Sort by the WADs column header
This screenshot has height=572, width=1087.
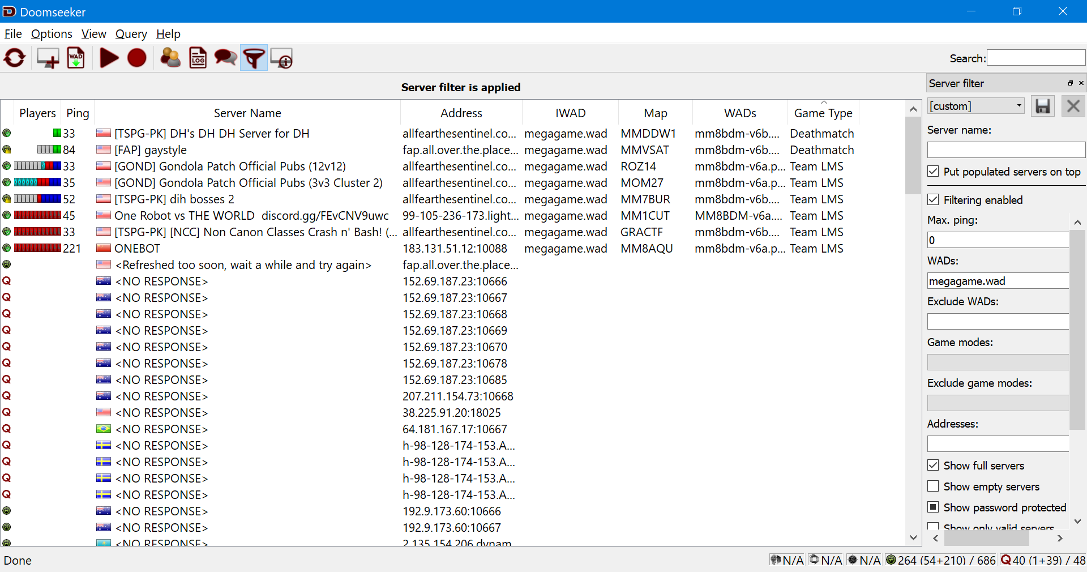[740, 113]
